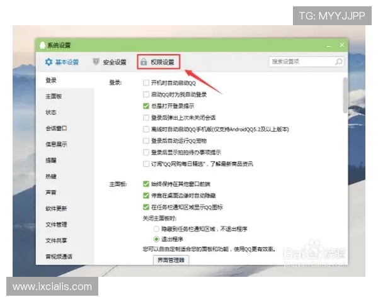Uncheck 在任务栏通知区域显示QQ图标
This screenshot has height=302, width=378.
[x=146, y=207]
